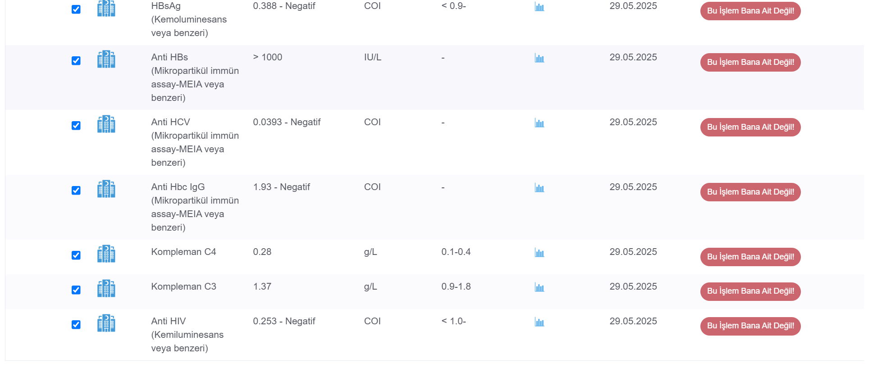The width and height of the screenshot is (873, 368).
Task: Open graph icon for Anti Hbc IgG
Action: [x=539, y=188]
